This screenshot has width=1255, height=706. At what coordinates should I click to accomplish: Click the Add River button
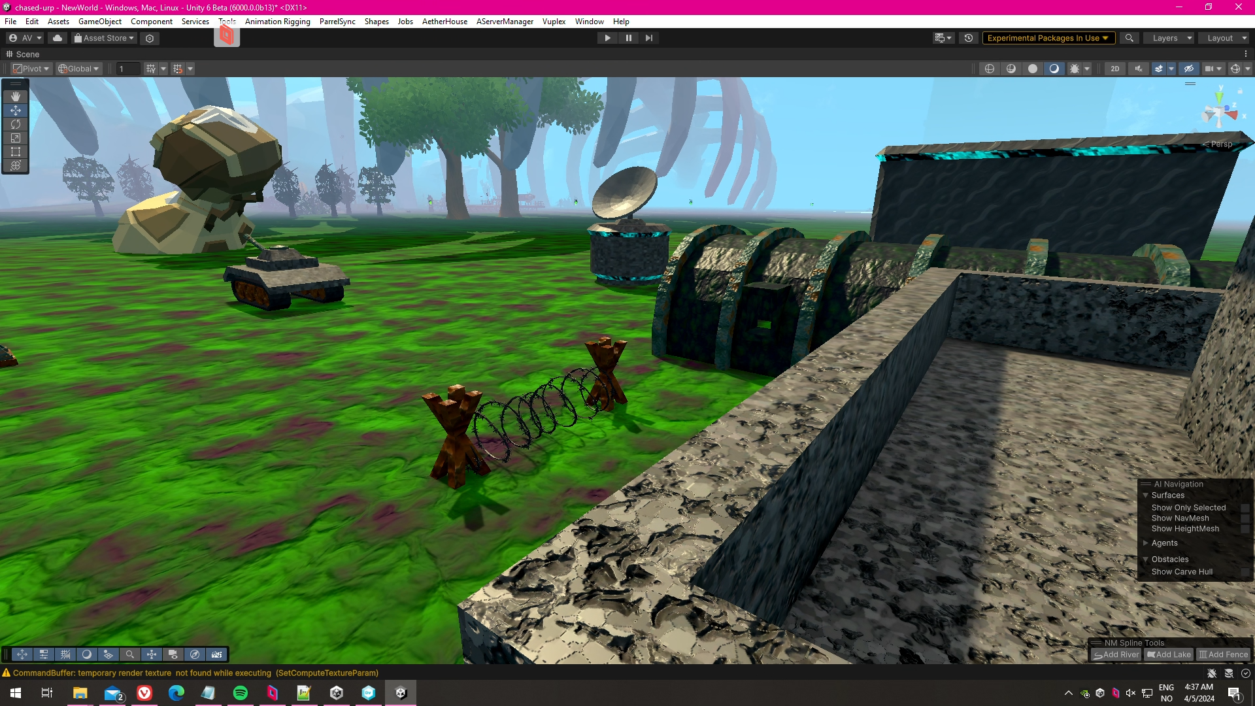click(x=1116, y=654)
